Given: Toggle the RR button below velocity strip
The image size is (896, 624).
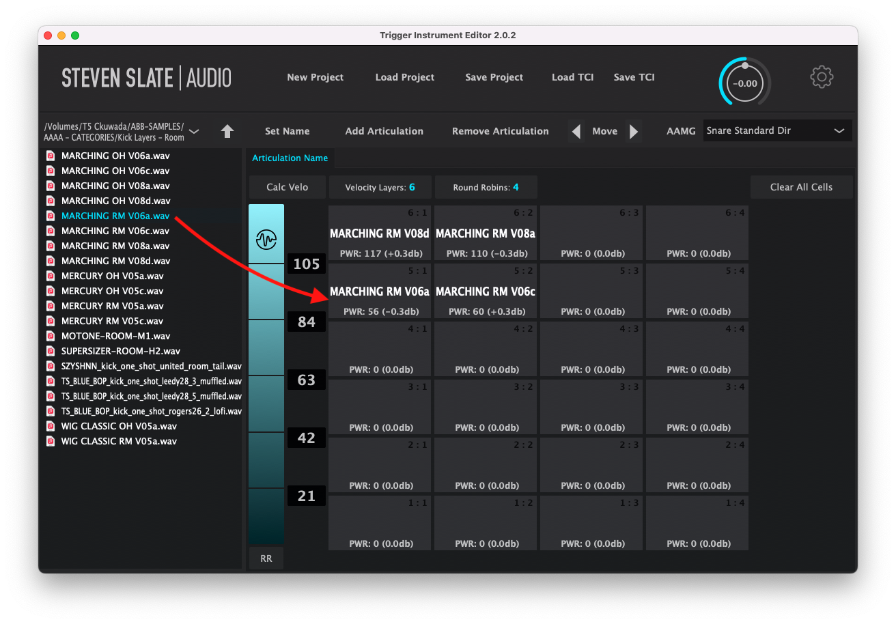Looking at the screenshot, I should tap(266, 558).
